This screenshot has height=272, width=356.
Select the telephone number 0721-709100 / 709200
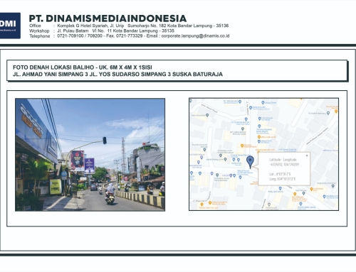(80, 36)
